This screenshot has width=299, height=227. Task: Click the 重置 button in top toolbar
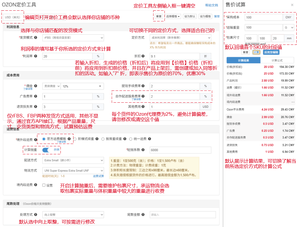tap(158, 17)
